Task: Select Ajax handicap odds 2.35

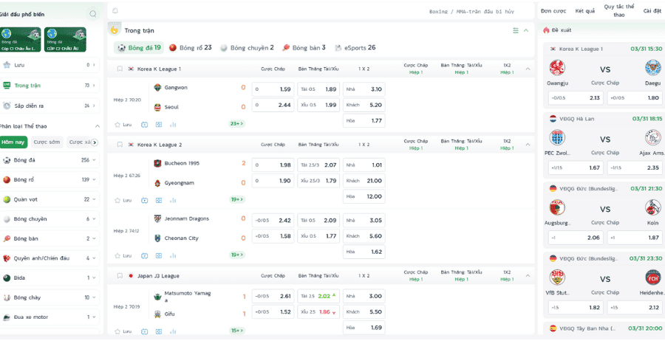Action: [x=635, y=168]
